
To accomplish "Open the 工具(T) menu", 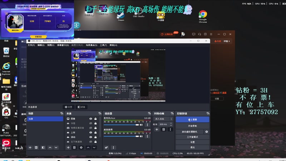I will [103, 45].
